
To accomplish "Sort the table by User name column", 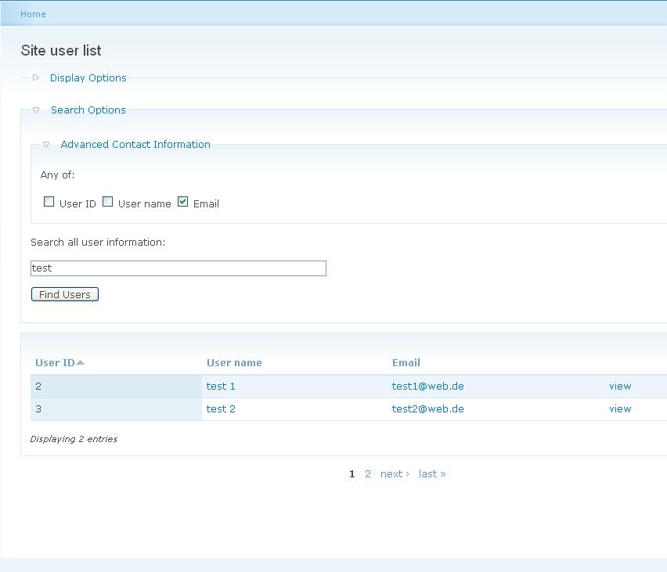I will tap(234, 362).
